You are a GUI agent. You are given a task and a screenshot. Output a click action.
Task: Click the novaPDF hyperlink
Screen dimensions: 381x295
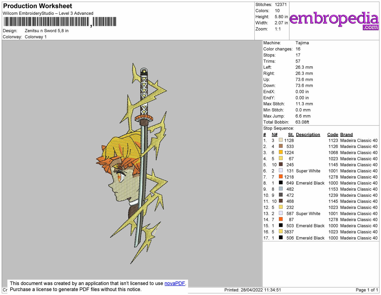tap(175, 283)
